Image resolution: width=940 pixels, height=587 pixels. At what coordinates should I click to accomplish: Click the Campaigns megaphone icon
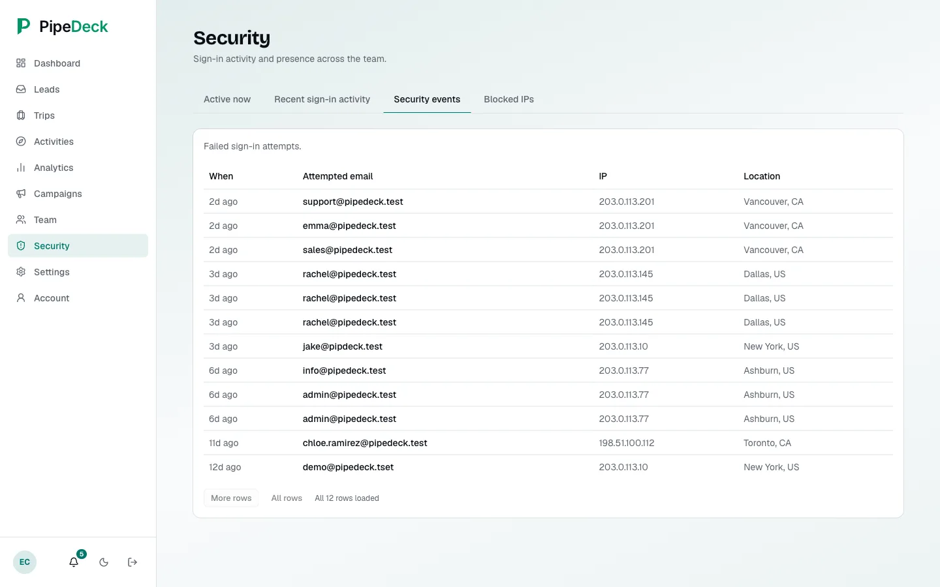[21, 194]
